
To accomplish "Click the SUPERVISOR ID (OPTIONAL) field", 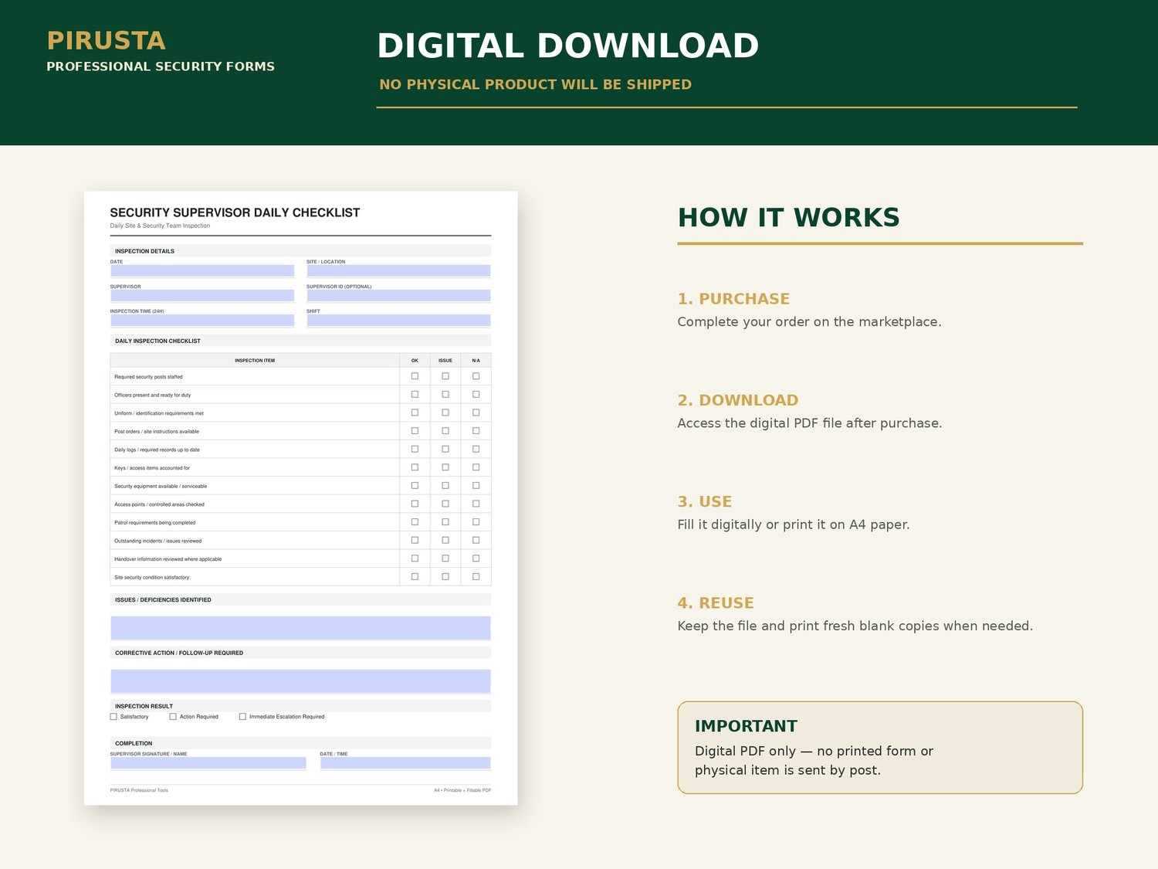I will pos(398,296).
